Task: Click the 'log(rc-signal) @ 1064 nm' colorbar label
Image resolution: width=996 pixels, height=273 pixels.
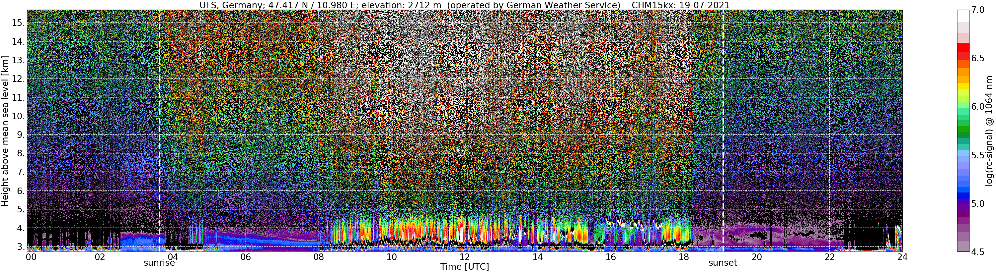Action: 990,131
